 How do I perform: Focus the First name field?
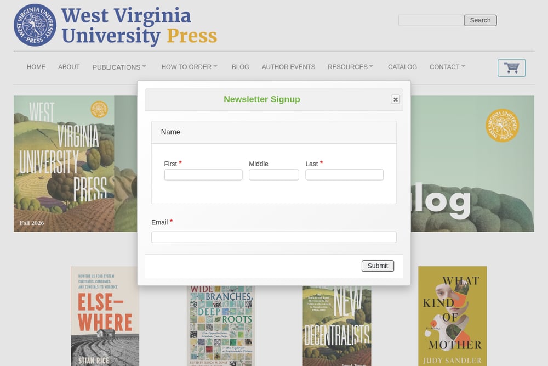(203, 174)
